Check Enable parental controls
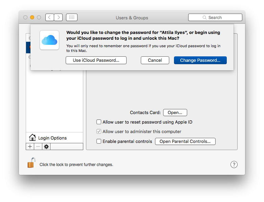 pyautogui.click(x=99, y=141)
